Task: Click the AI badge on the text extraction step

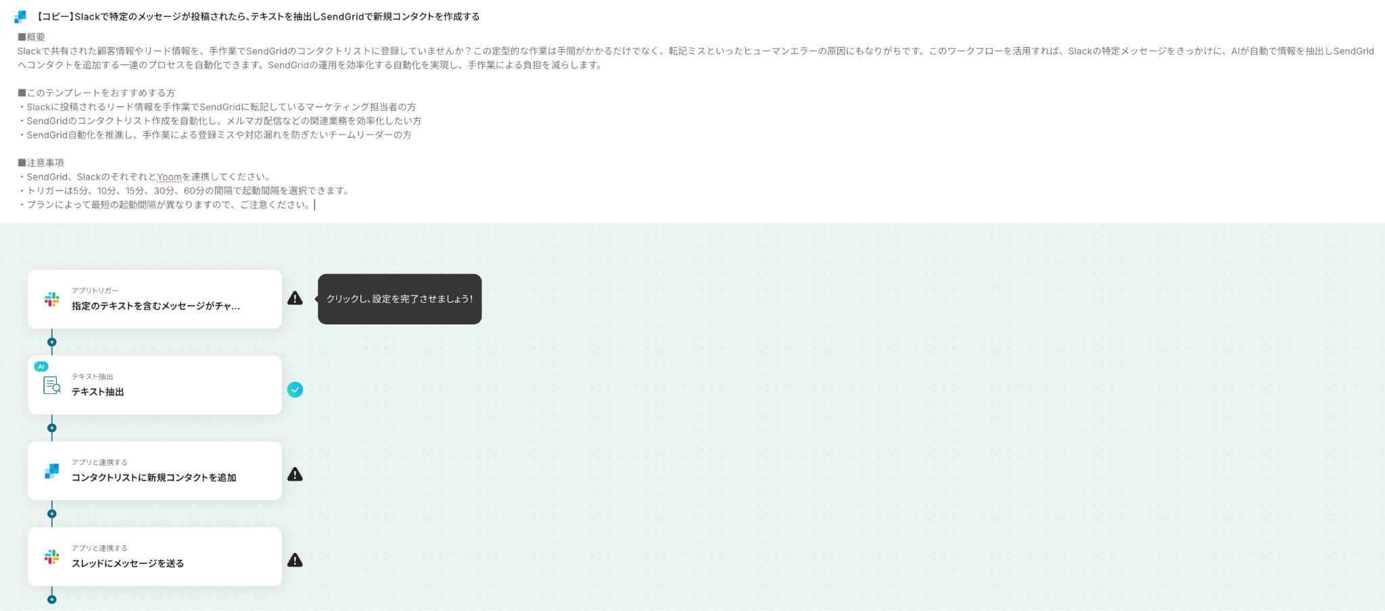Action: (x=41, y=366)
